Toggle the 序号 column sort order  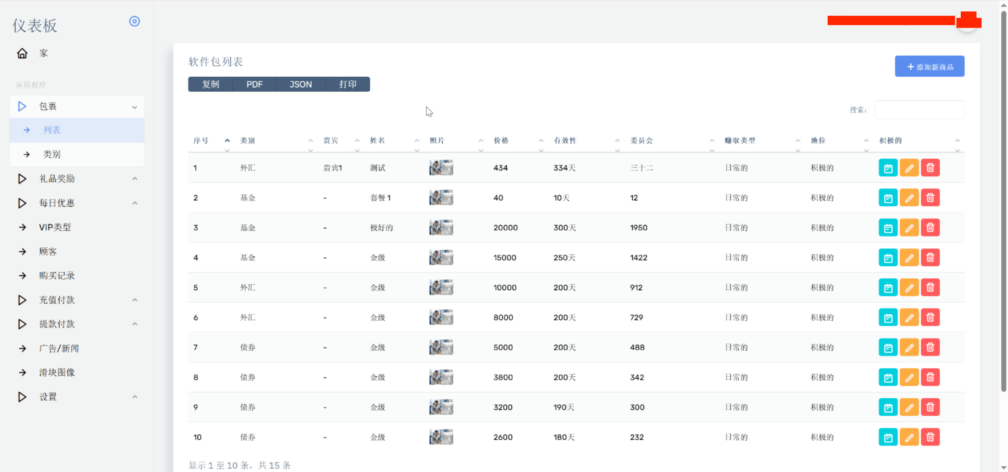click(x=201, y=141)
